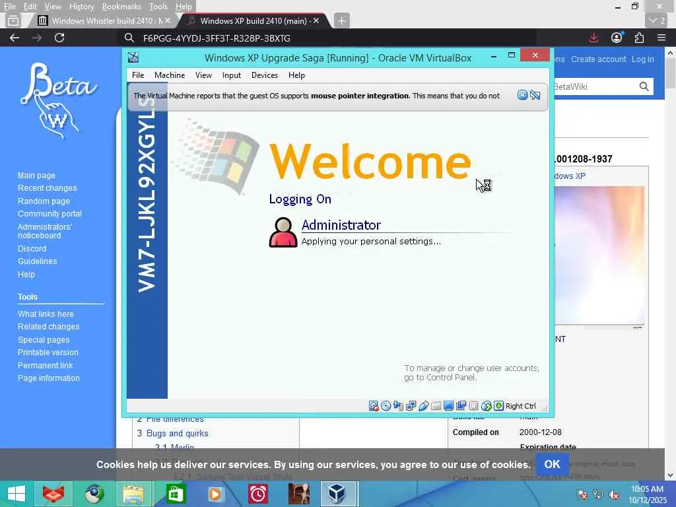676x507 pixels.
Task: Open browser History menu
Action: [x=81, y=7]
